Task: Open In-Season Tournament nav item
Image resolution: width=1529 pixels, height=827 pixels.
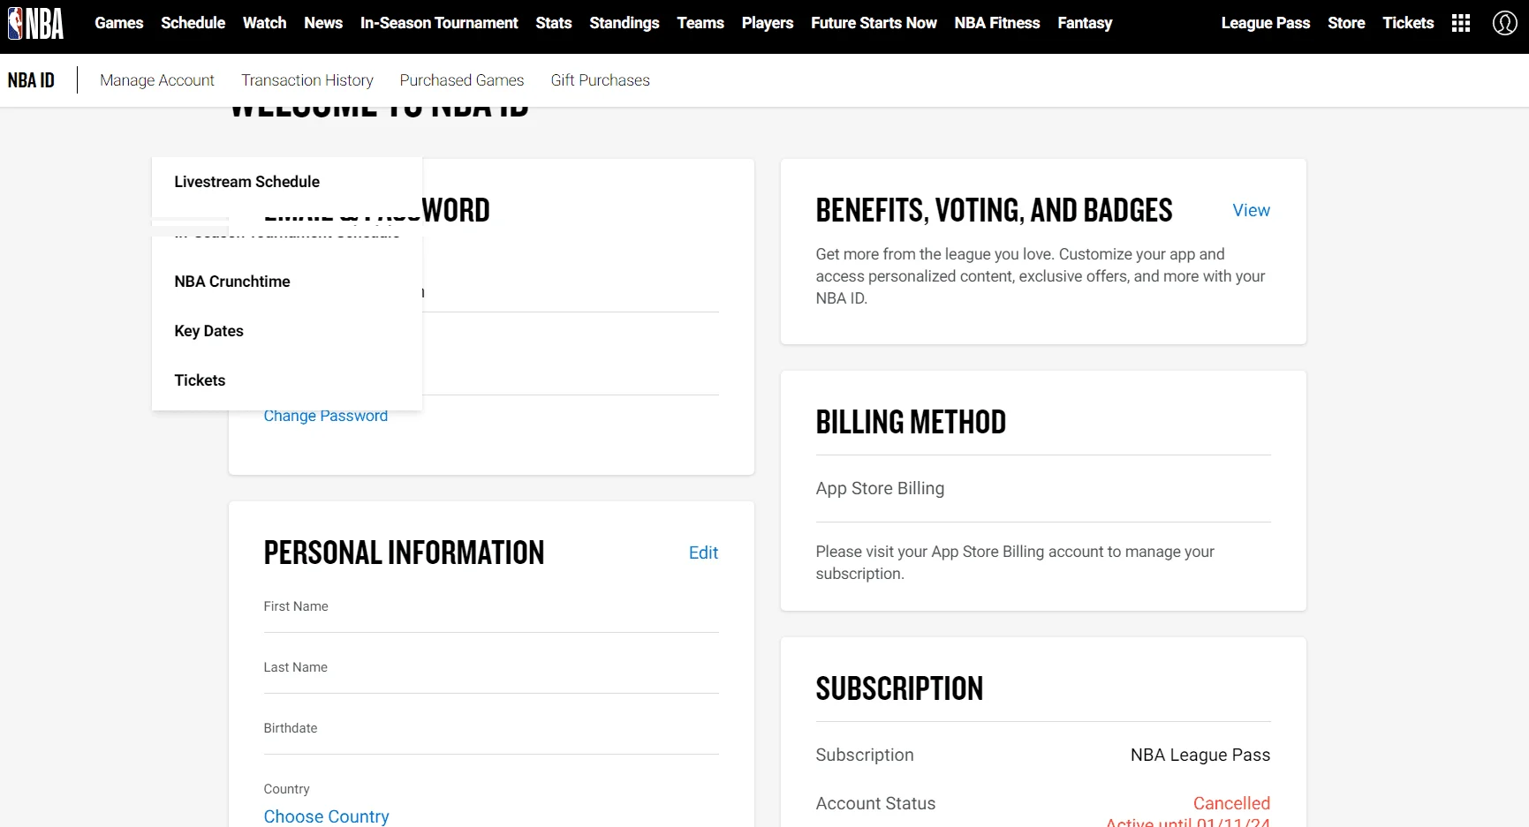Action: pos(439,23)
